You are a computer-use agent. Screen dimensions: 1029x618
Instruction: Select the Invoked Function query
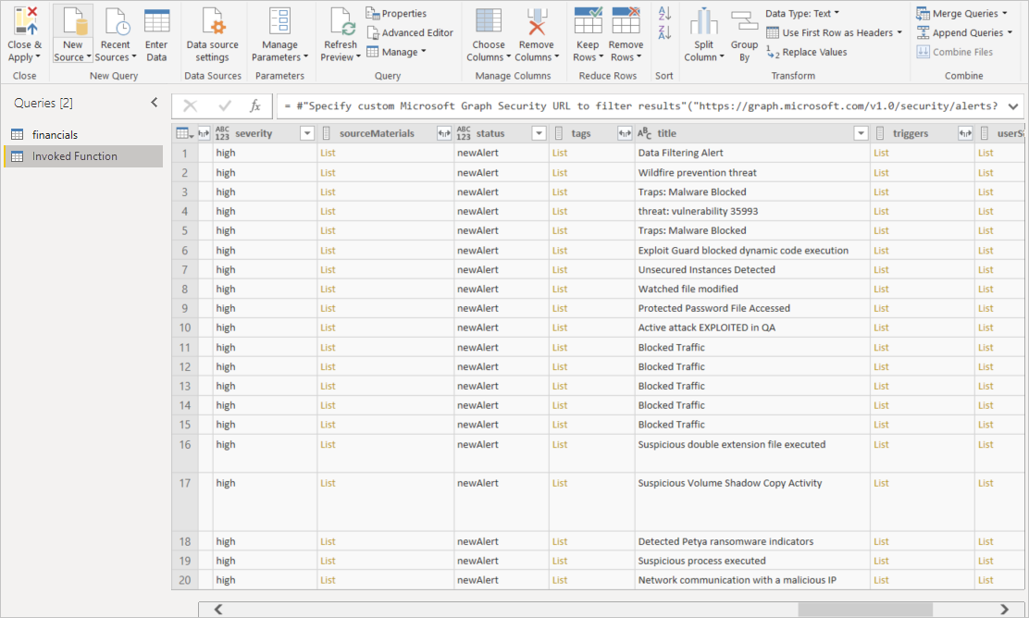[x=74, y=156]
